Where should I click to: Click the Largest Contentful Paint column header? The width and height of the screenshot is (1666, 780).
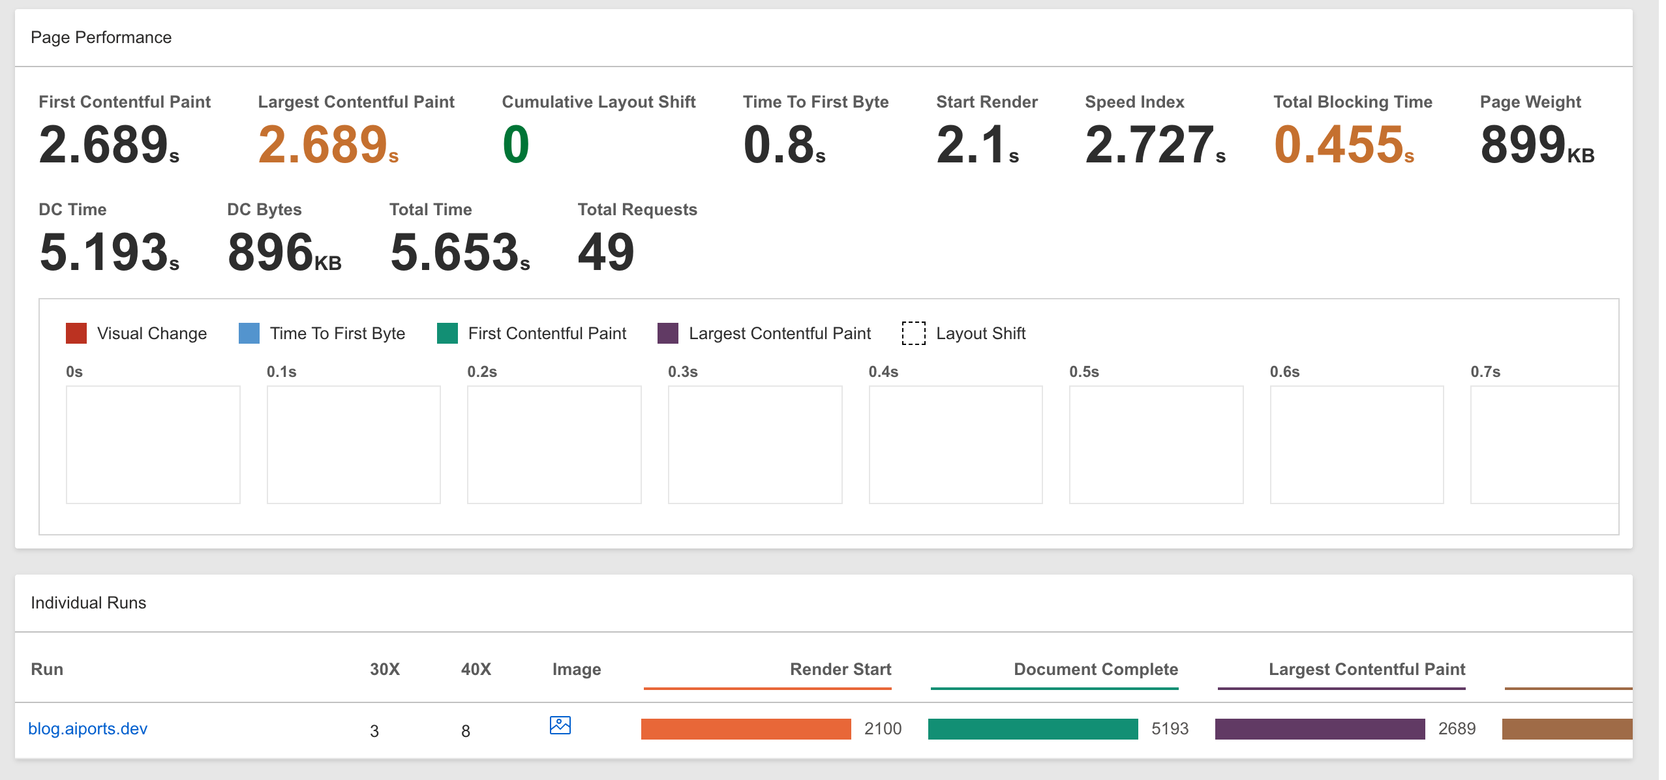coord(1367,669)
